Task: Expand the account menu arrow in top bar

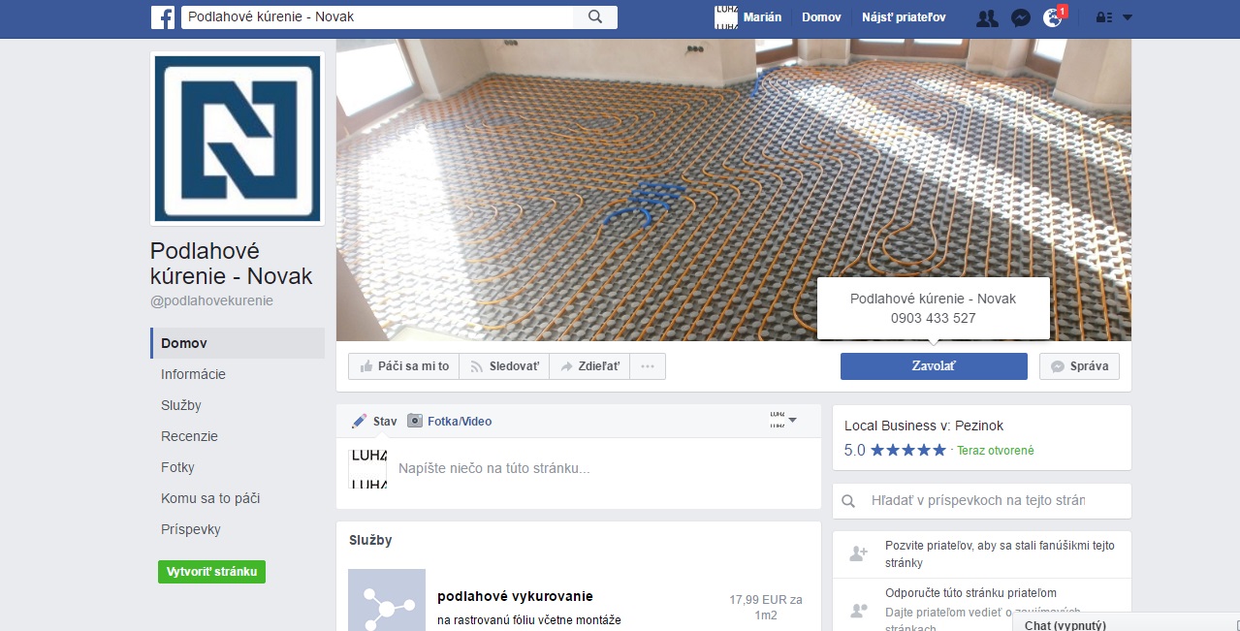Action: coord(1127,17)
